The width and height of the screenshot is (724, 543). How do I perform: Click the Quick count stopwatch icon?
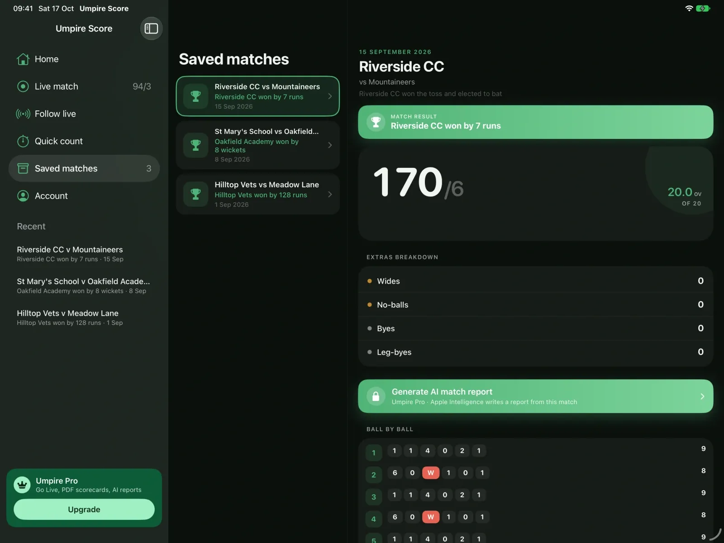point(23,141)
